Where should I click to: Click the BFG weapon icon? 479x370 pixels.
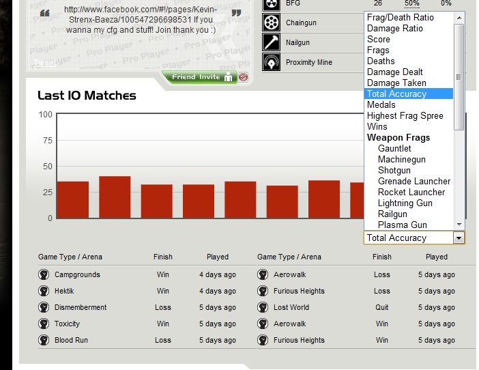[x=271, y=5]
